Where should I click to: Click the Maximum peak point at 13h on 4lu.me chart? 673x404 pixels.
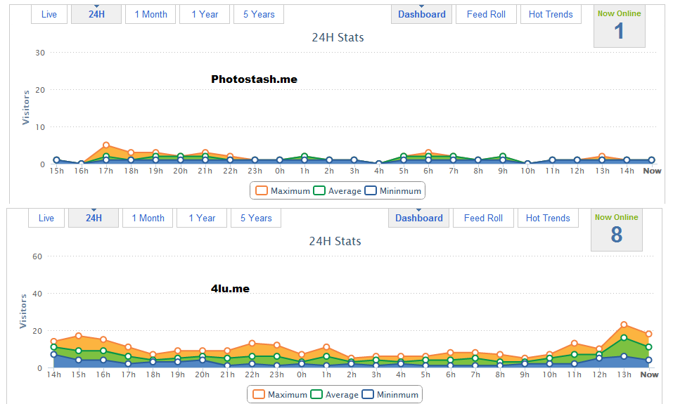[624, 325]
